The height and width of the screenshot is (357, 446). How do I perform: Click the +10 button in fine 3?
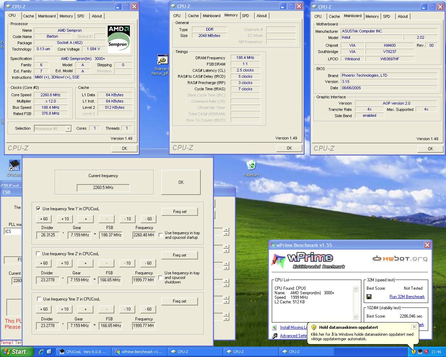click(65, 309)
